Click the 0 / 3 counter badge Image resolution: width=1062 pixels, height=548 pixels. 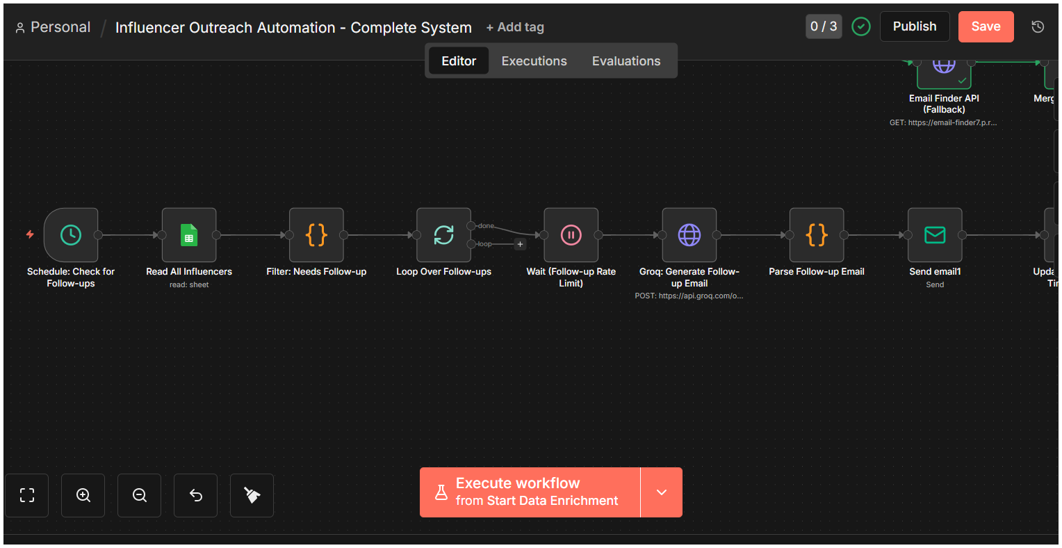824,26
